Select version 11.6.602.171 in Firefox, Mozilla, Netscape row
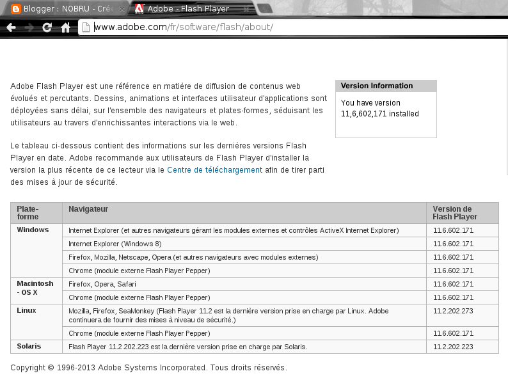The width and height of the screenshot is (508, 378). click(453, 257)
